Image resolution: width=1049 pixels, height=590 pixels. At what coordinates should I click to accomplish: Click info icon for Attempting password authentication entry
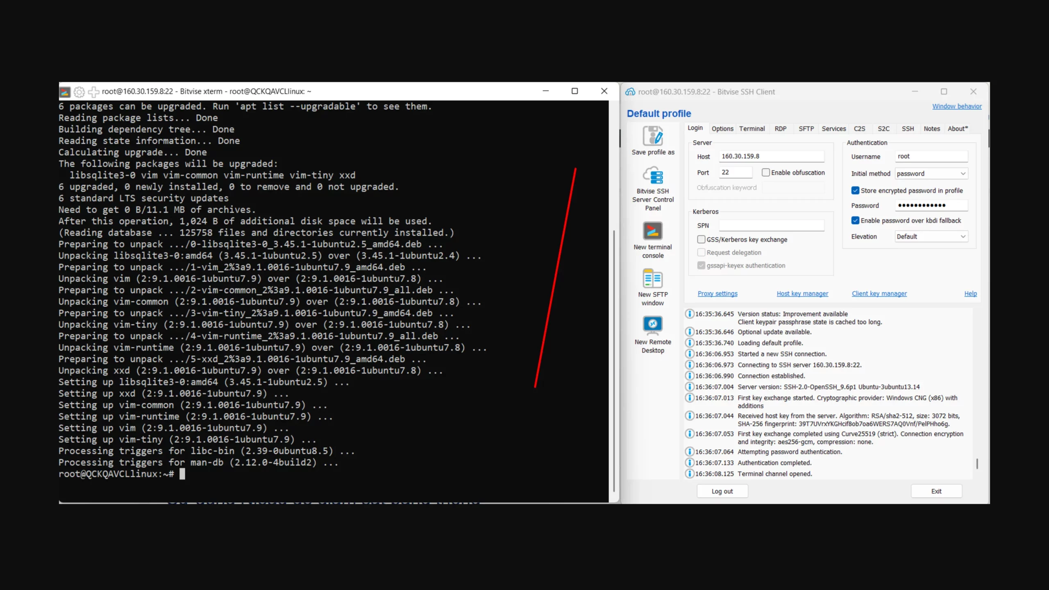coord(690,452)
